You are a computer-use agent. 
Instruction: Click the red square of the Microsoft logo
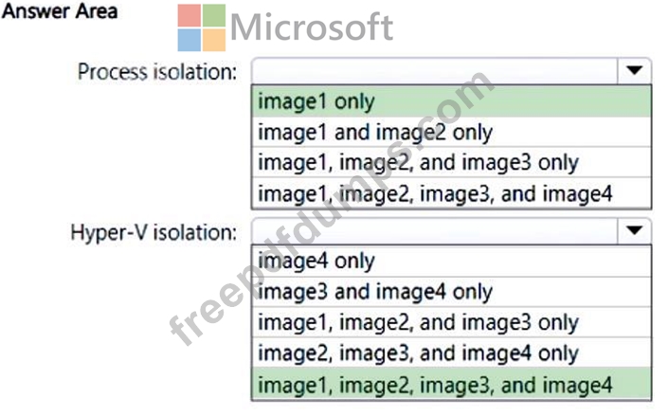(190, 15)
